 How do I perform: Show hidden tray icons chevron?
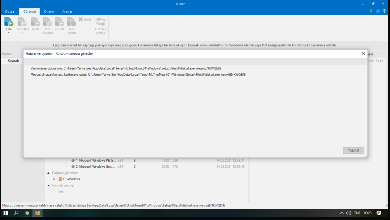342,213
